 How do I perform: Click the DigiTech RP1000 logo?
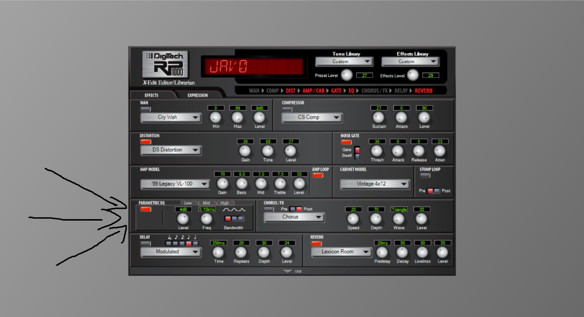165,65
